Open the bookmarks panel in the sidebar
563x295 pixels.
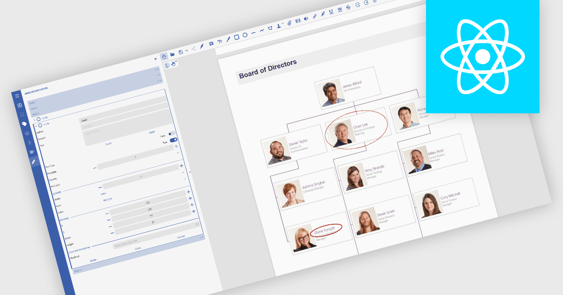click(22, 115)
